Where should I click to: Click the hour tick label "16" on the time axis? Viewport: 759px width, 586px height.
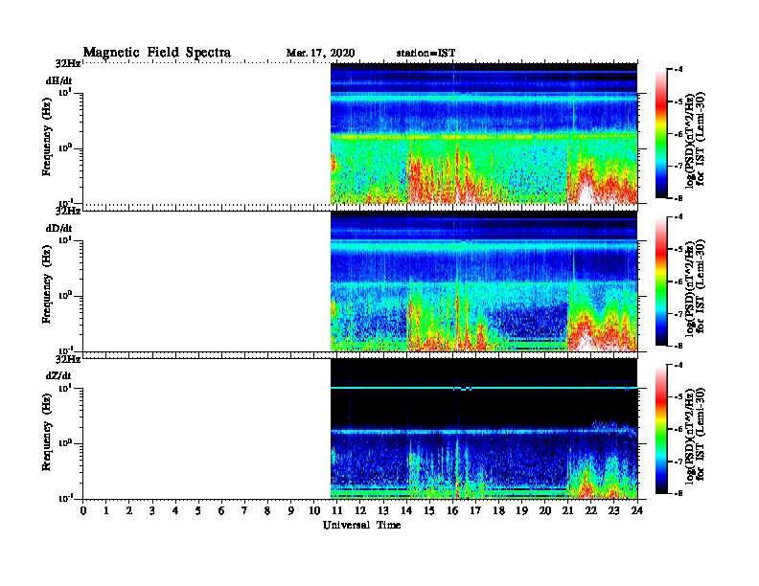452,511
